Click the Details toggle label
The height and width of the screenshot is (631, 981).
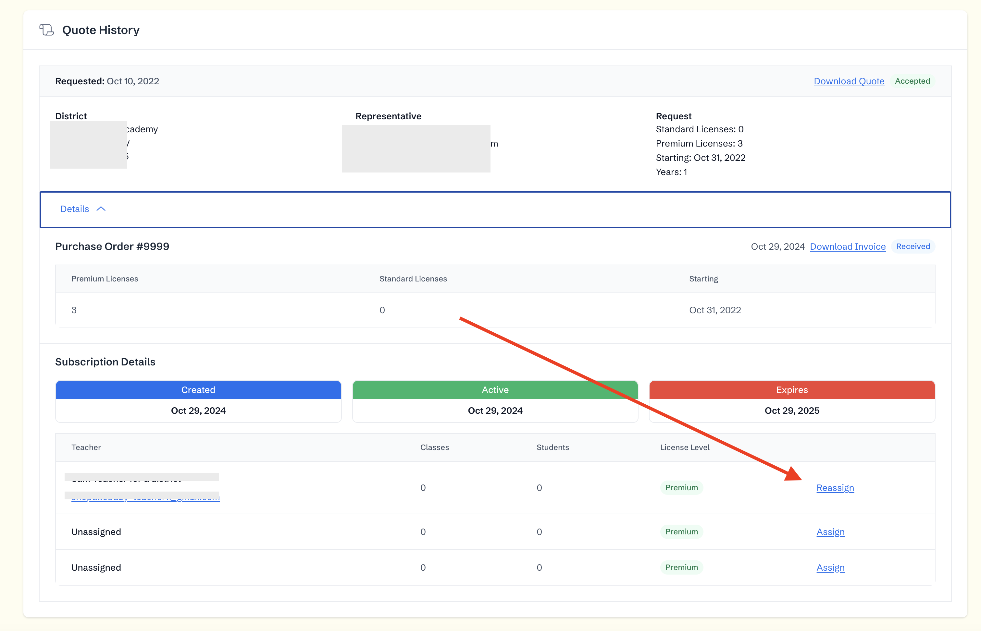pos(75,209)
